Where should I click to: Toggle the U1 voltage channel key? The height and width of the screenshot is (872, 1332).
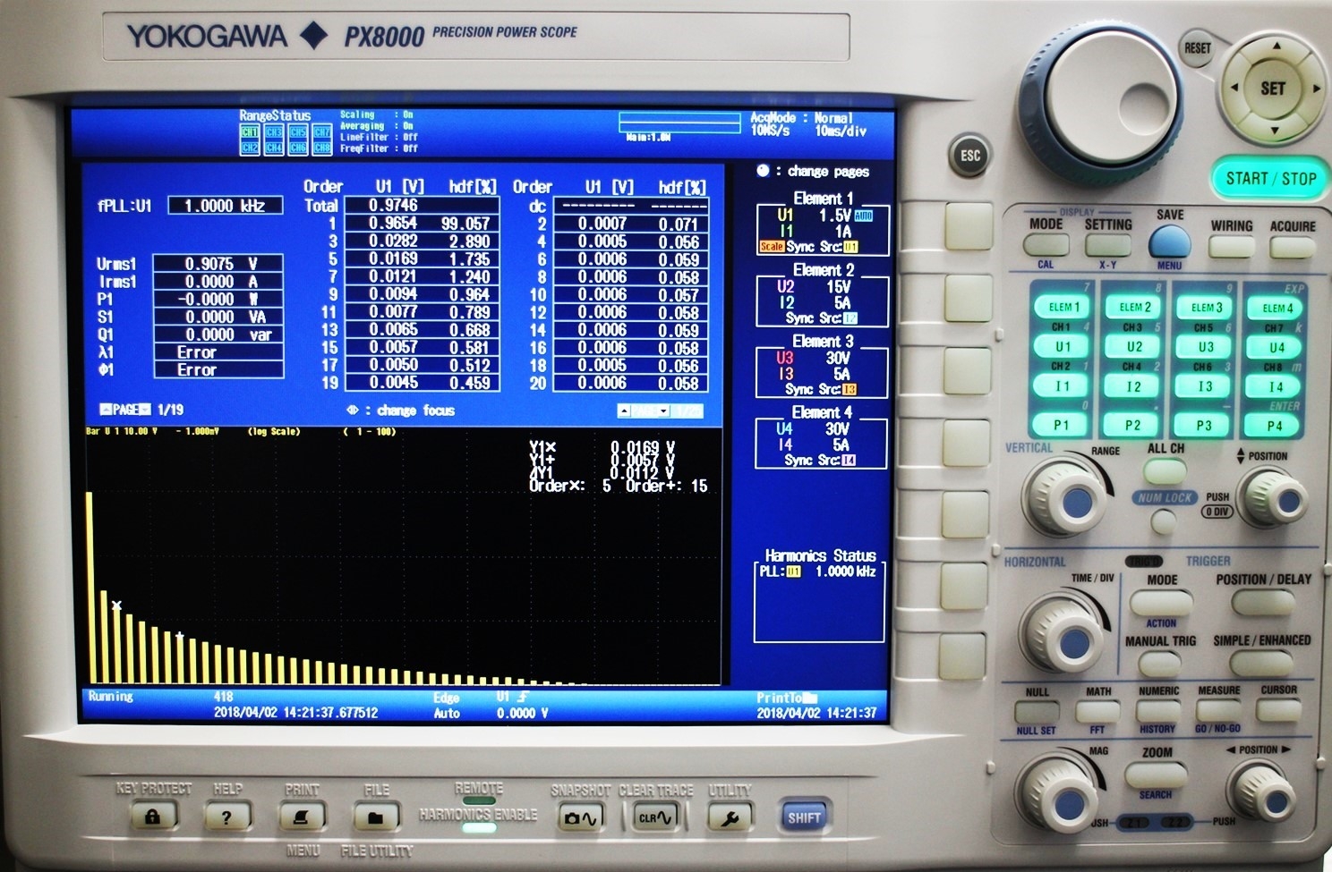[1063, 347]
